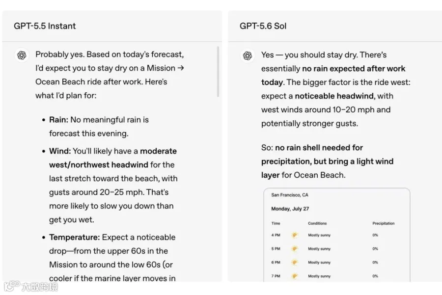Click the Conditions column header

pyautogui.click(x=317, y=223)
